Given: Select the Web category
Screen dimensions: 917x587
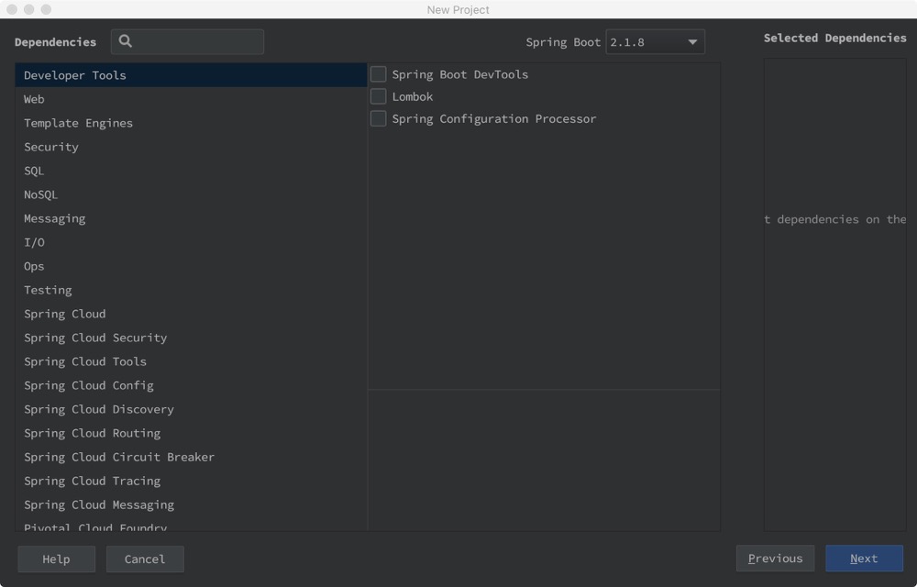Looking at the screenshot, I should point(34,99).
